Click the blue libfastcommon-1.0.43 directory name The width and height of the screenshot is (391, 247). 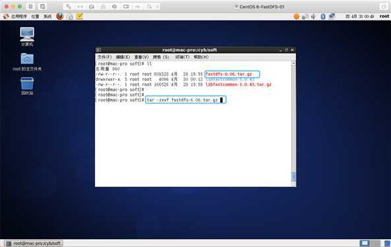point(229,80)
